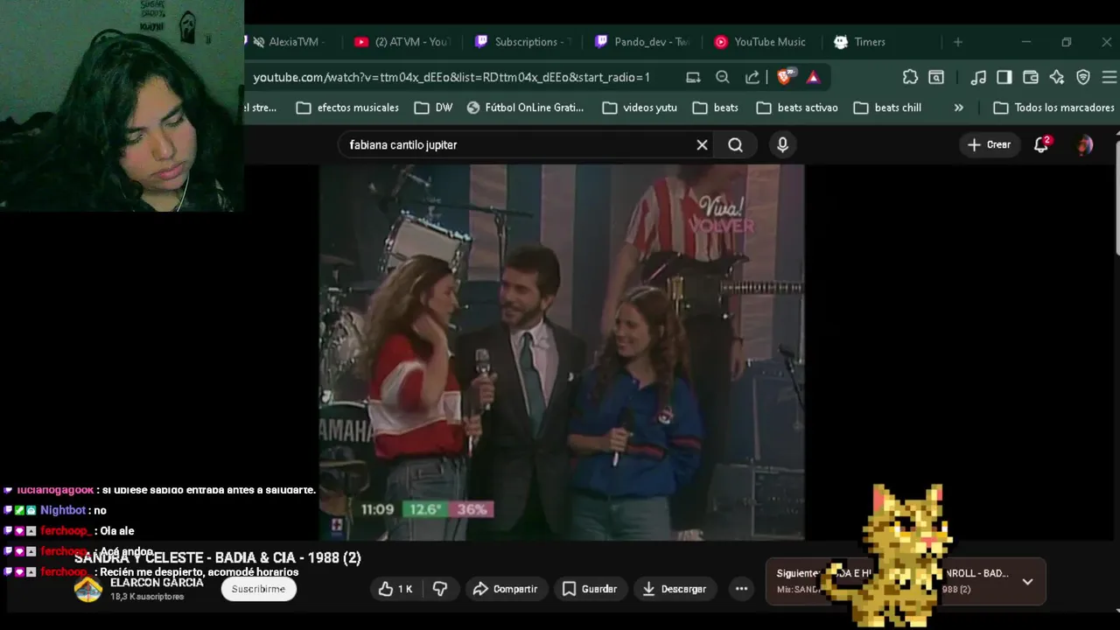This screenshot has width=1120, height=630.
Task: Toggle the browser sidebar panel icon
Action: click(x=1004, y=77)
